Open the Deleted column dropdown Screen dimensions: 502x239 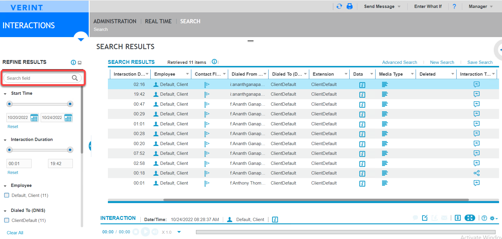pyautogui.click(x=452, y=74)
